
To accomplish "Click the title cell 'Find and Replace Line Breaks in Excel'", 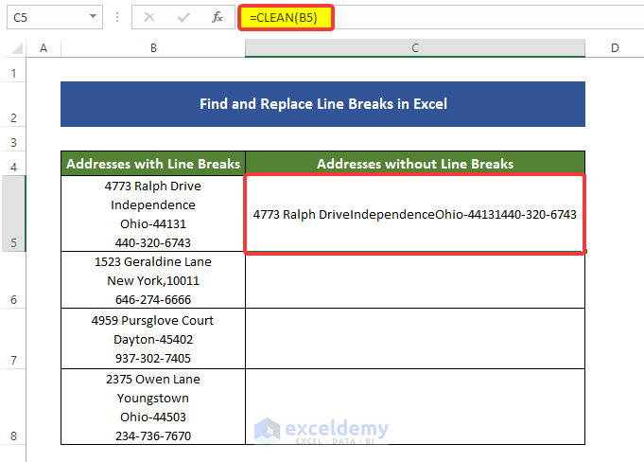I will (x=322, y=104).
